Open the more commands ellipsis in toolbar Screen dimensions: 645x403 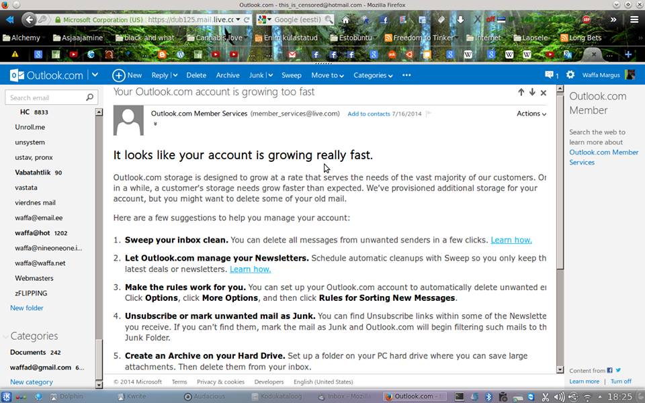tap(406, 75)
